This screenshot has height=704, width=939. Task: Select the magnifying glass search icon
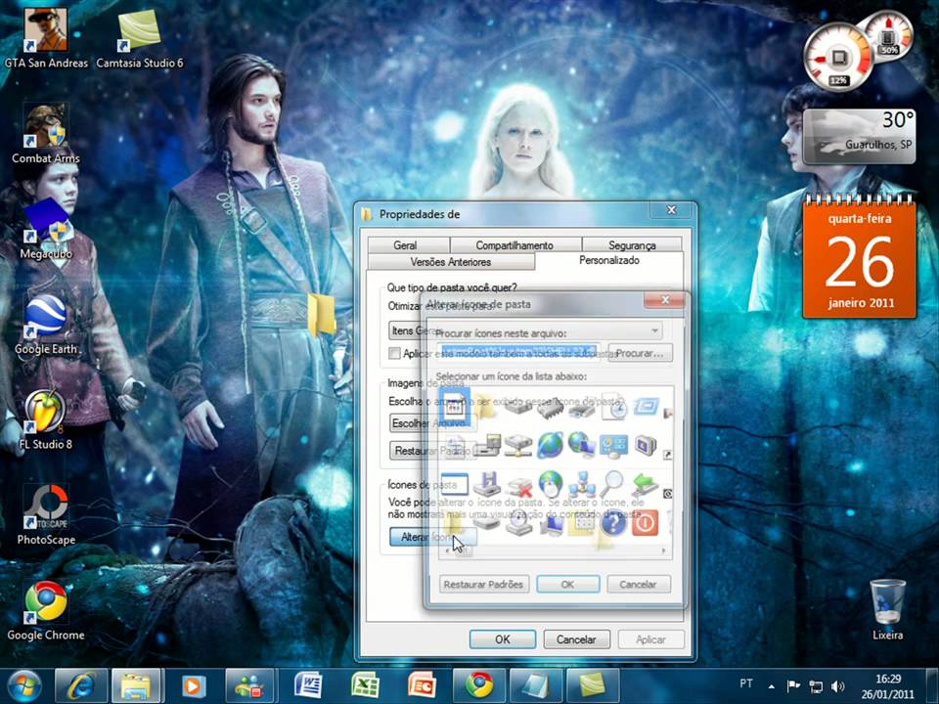(x=613, y=484)
